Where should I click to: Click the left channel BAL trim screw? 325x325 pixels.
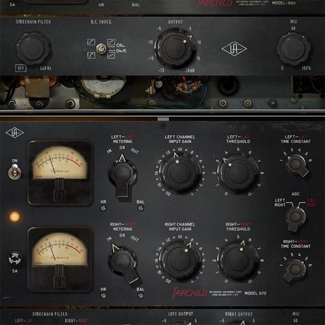pyautogui.click(x=140, y=208)
